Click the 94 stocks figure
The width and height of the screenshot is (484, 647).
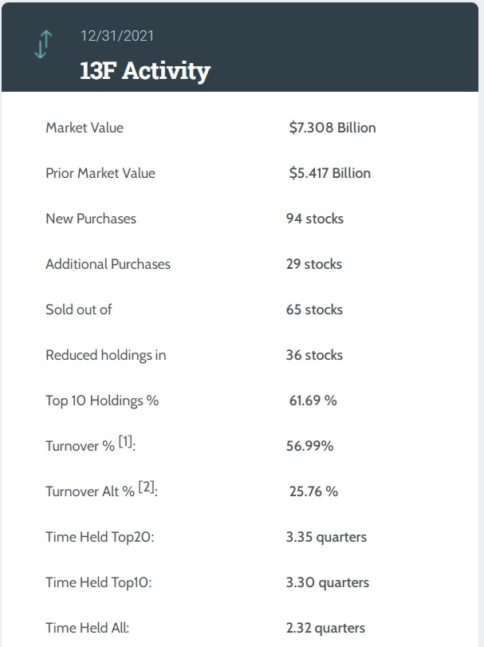pyautogui.click(x=315, y=219)
